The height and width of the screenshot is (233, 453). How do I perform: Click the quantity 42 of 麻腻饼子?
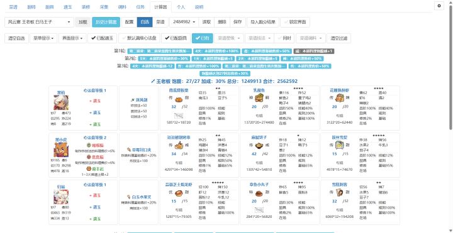[x=254, y=154]
